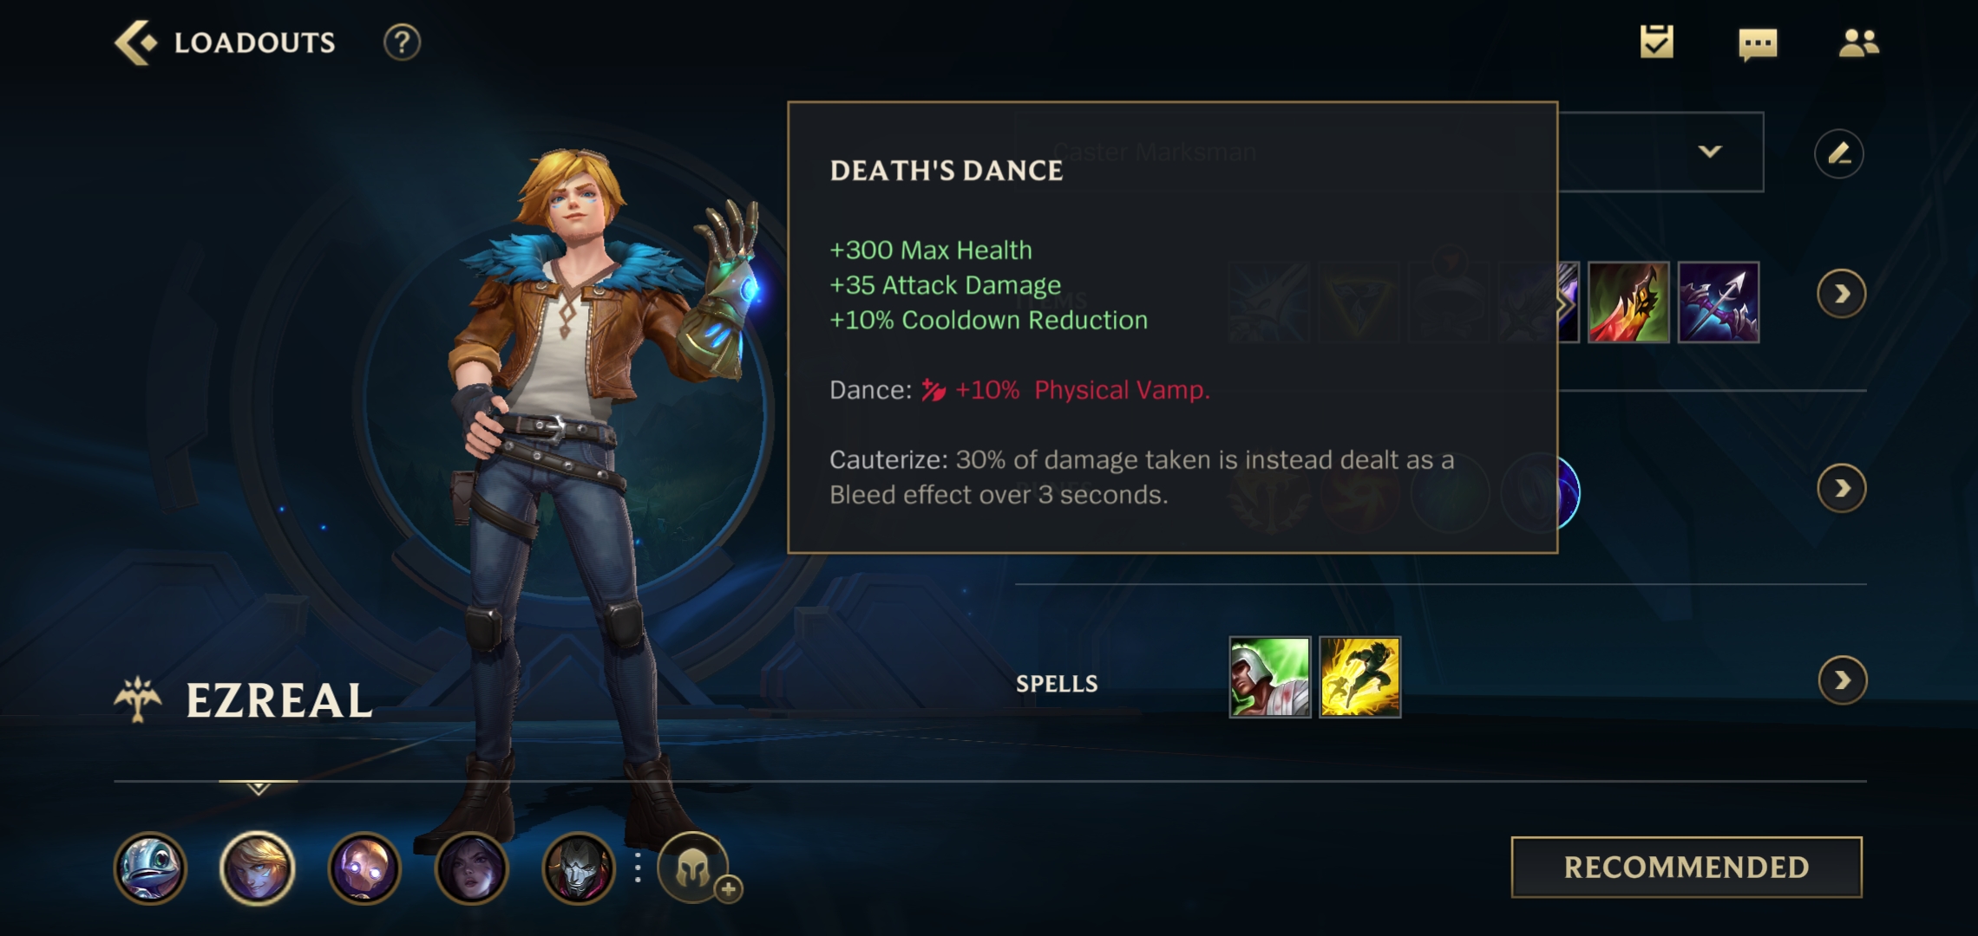Select the dark-haired female champion portrait
Viewport: 1978px width, 936px height.
tap(471, 868)
